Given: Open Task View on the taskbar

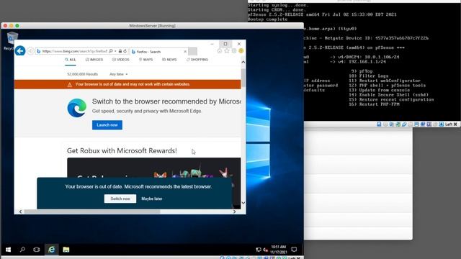Looking at the screenshot, I should 37,250.
